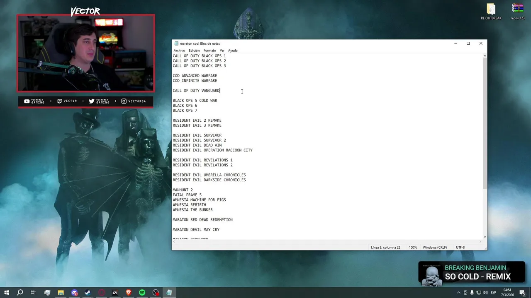Click the line RESIDENT EVIL OPERATION RACCOON CITY
The height and width of the screenshot is (298, 531).
212,150
